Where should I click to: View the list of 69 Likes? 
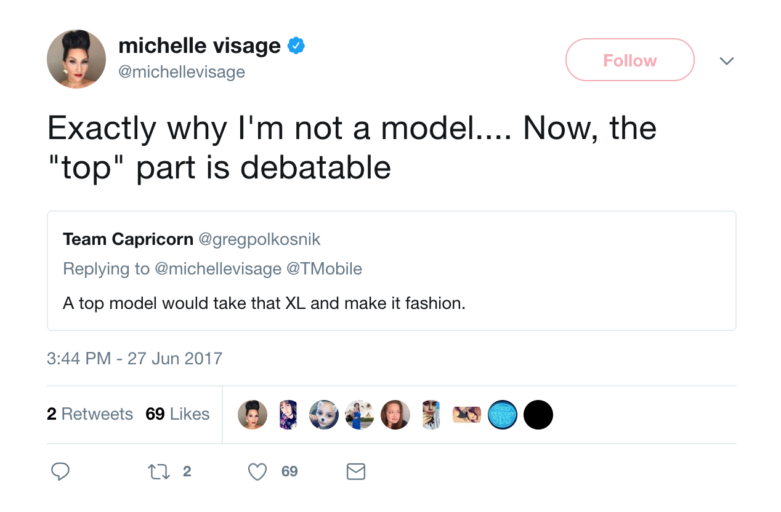177,414
